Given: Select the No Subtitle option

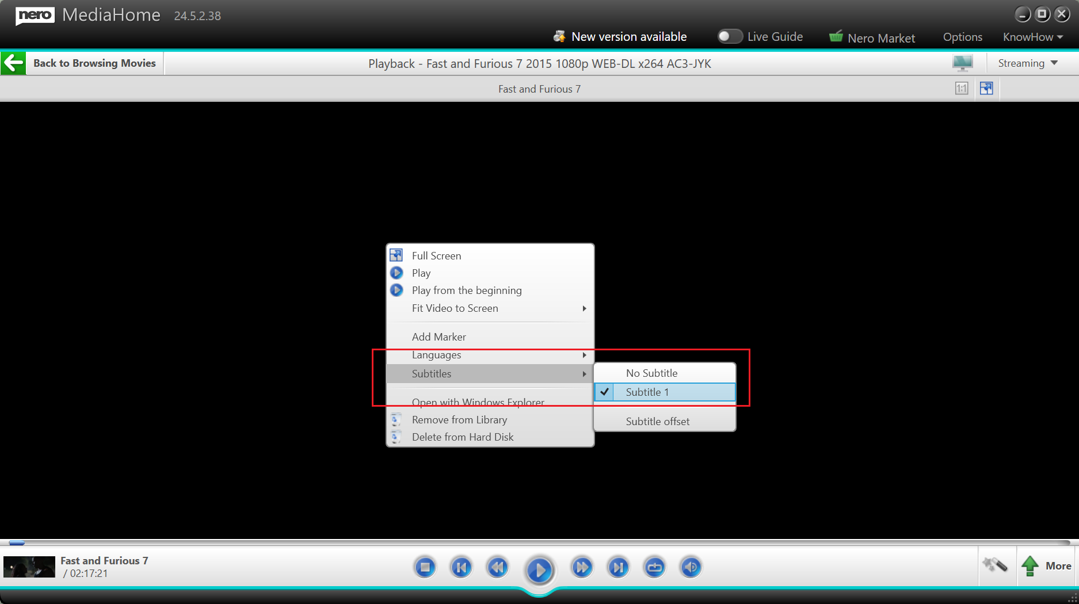Looking at the screenshot, I should point(665,373).
